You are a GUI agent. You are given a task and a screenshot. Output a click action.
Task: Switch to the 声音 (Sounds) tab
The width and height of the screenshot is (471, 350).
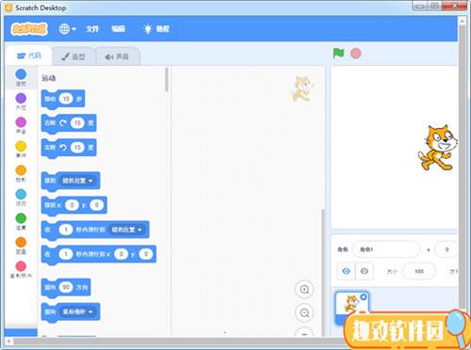point(117,56)
